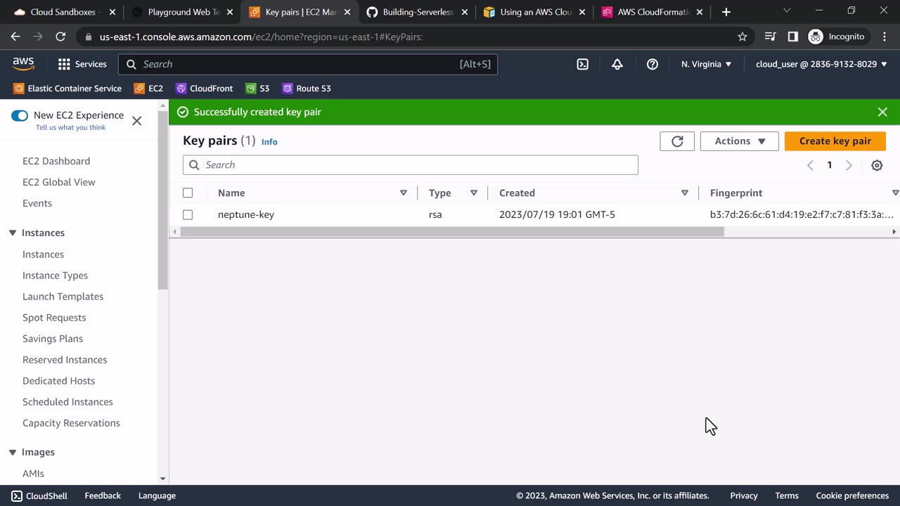Open the Tell us what you think link
Image resolution: width=900 pixels, height=506 pixels.
point(70,127)
